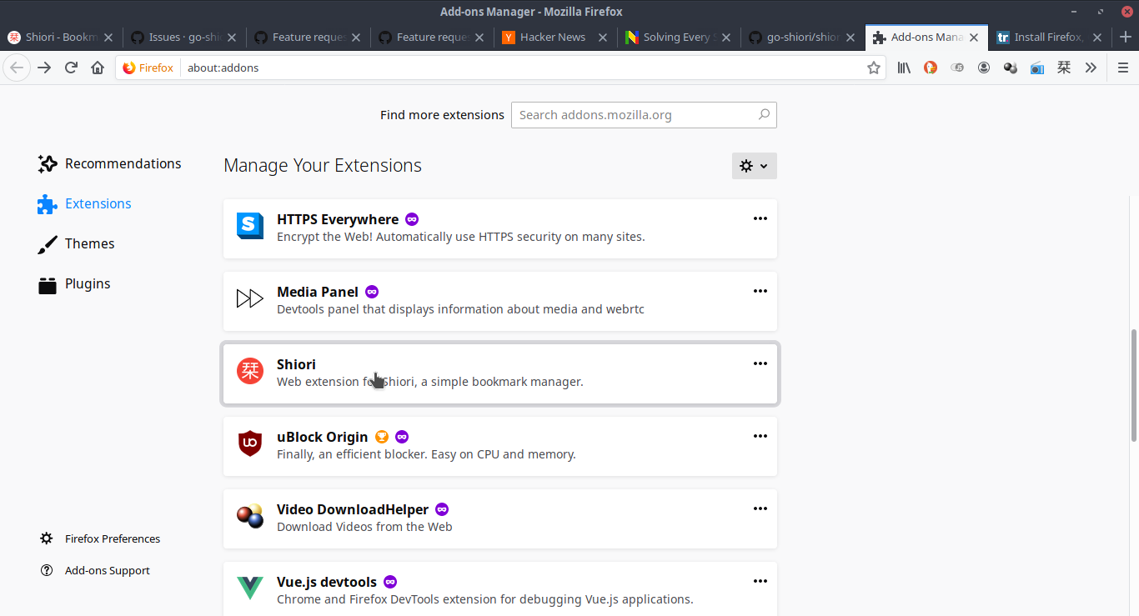Close the Solving Every tab
1139x616 pixels.
coord(725,37)
